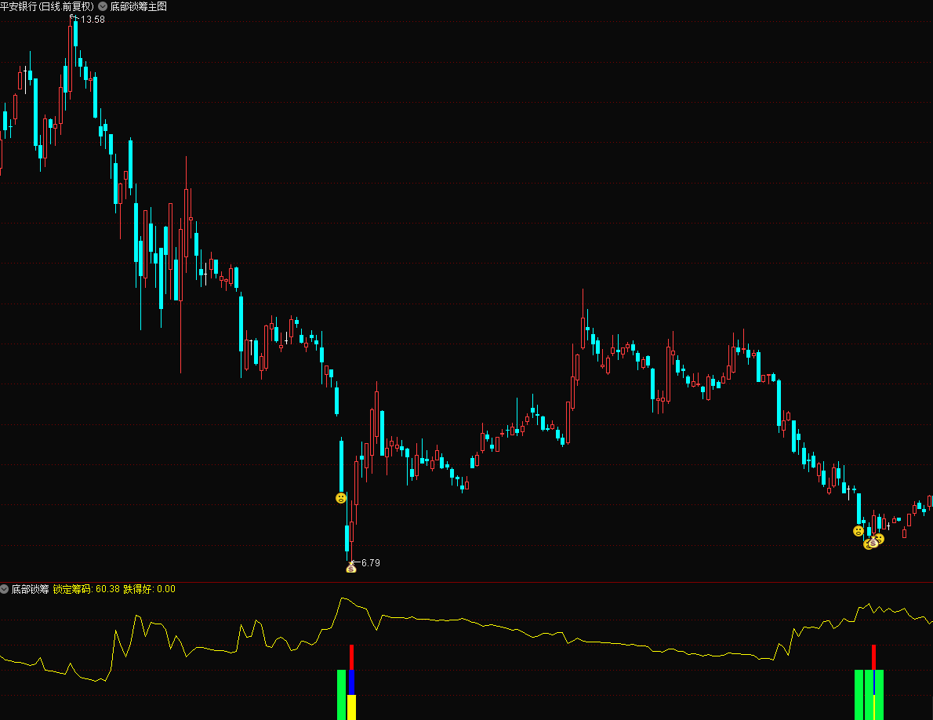Click the surprised face icon left of 6.79 low
933x720 pixels.
click(341, 498)
